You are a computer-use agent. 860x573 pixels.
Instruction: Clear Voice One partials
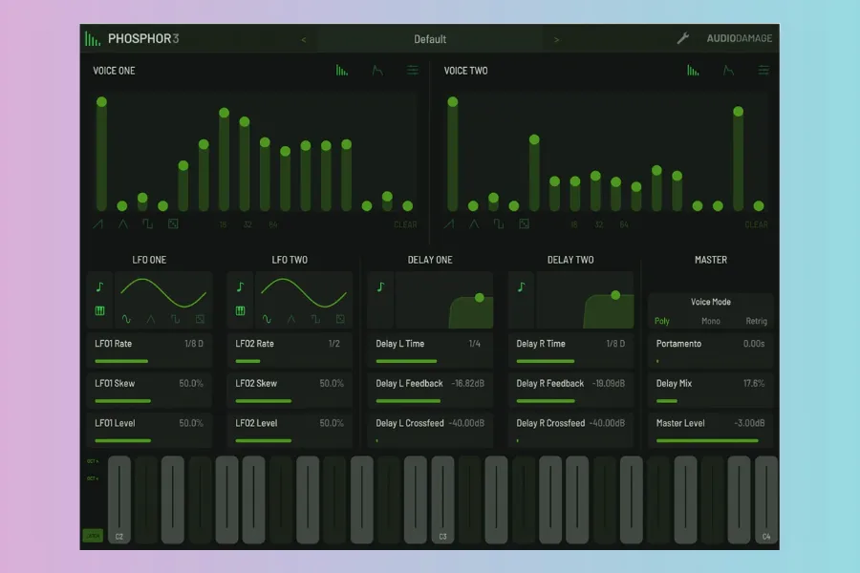[405, 225]
